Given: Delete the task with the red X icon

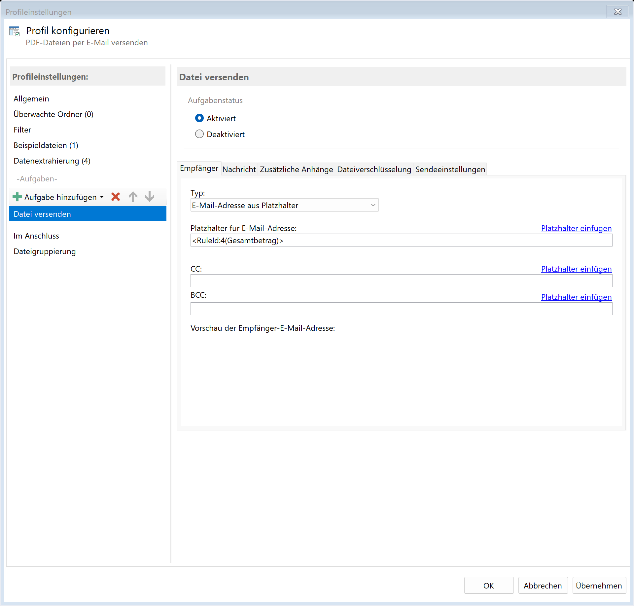Looking at the screenshot, I should 116,197.
